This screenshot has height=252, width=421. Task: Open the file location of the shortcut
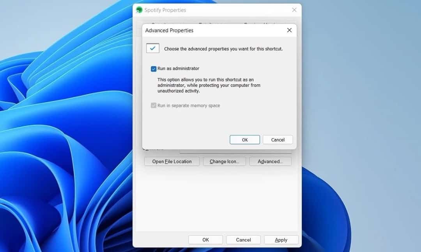(172, 161)
